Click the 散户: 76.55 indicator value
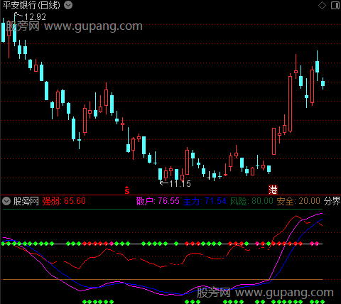Viewport: 341px width, 304px height. tap(158, 201)
